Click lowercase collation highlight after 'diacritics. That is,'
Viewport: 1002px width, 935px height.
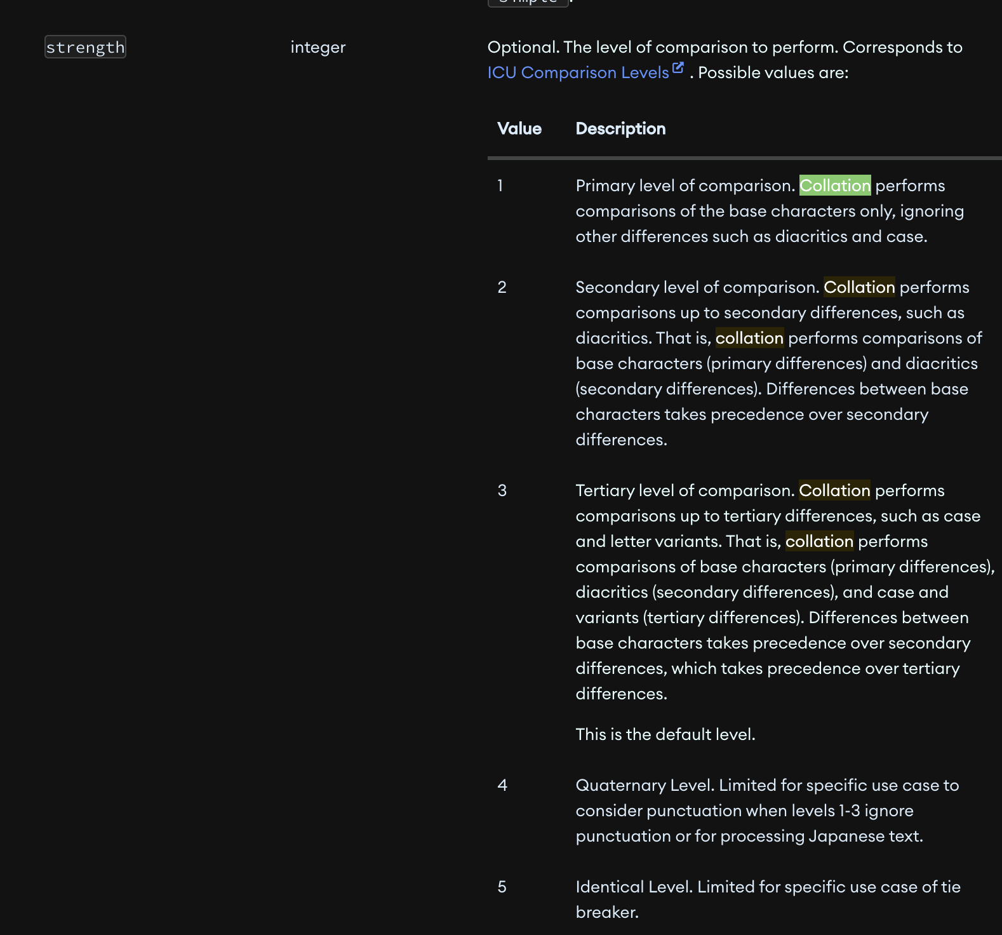[749, 338]
